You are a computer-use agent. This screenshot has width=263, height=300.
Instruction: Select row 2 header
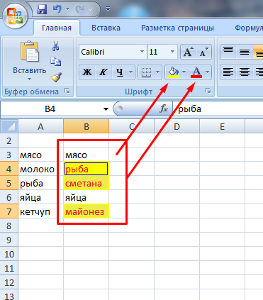tap(9, 140)
